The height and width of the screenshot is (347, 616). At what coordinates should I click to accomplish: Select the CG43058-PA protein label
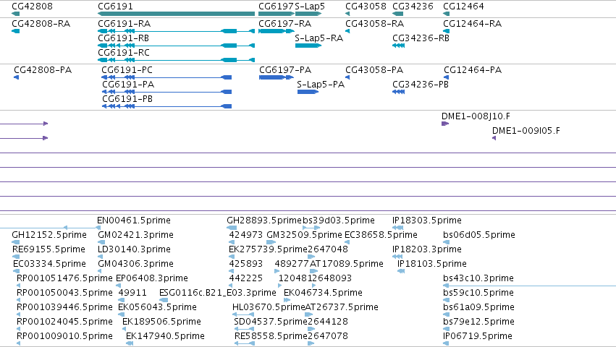pyautogui.click(x=374, y=70)
